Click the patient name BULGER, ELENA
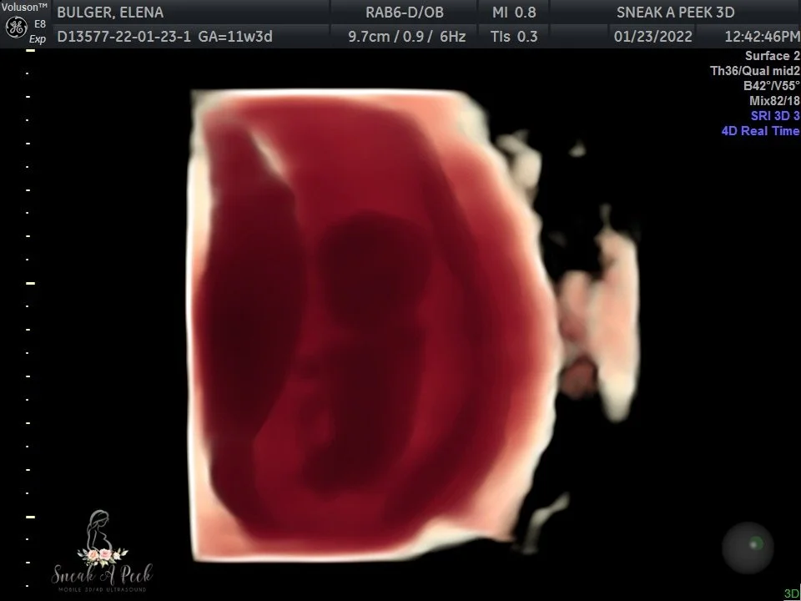801x601 pixels. click(110, 13)
